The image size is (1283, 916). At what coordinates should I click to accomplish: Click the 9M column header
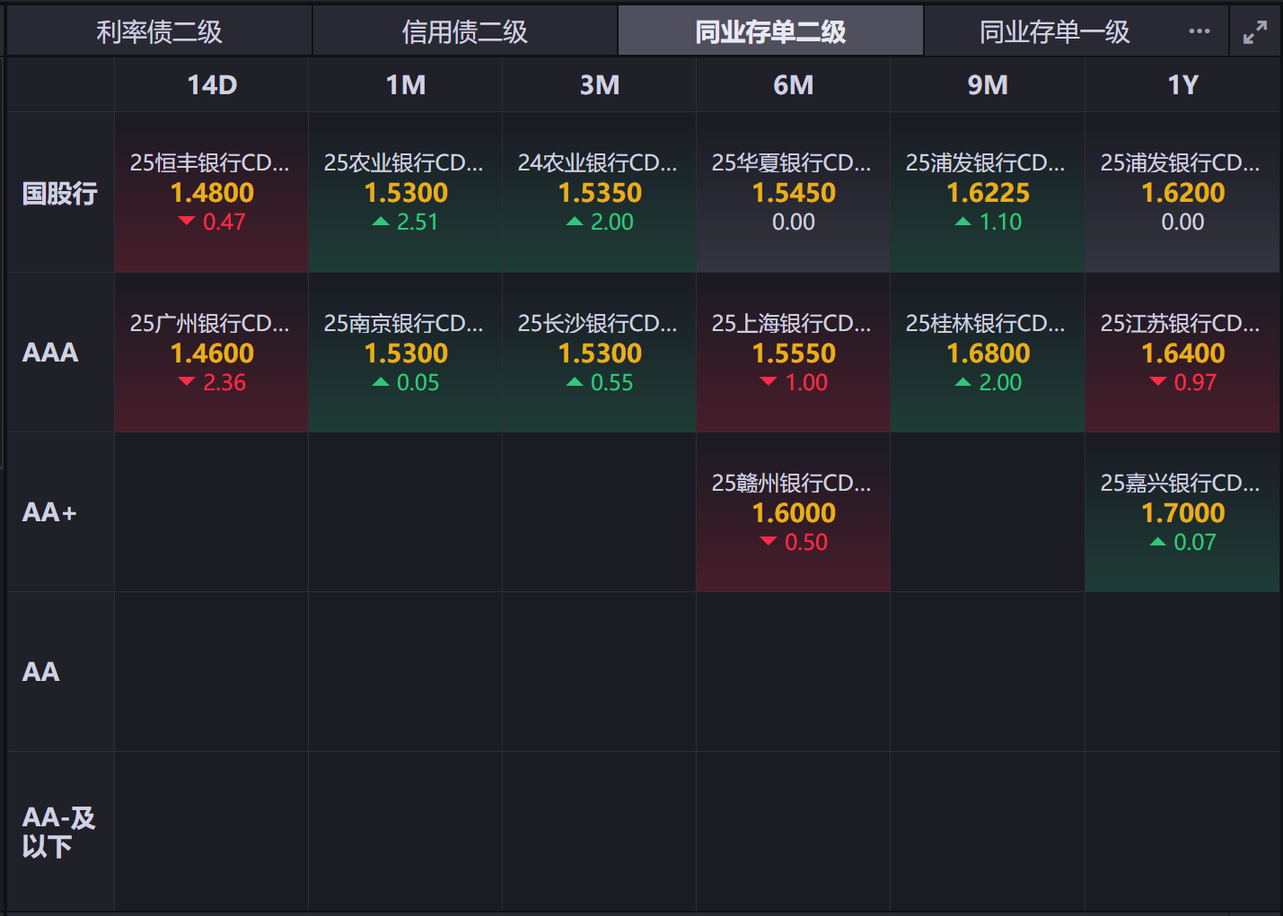click(x=988, y=85)
